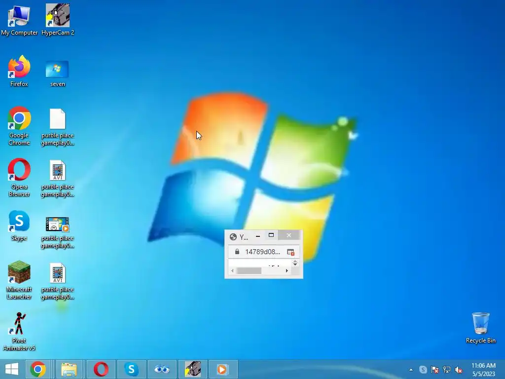Click the Skype system tray icon
This screenshot has width=505, height=379.
[x=423, y=370]
